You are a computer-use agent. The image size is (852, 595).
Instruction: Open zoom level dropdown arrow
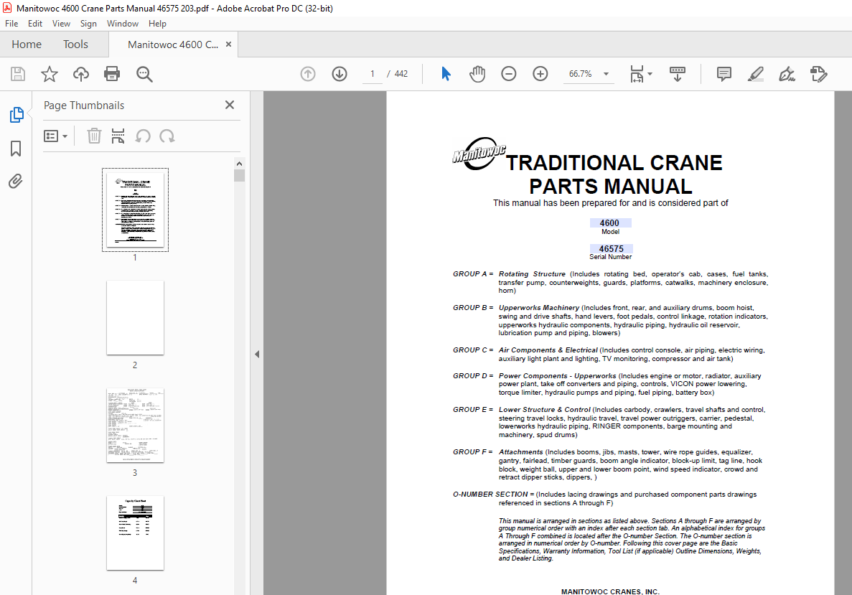pyautogui.click(x=606, y=74)
